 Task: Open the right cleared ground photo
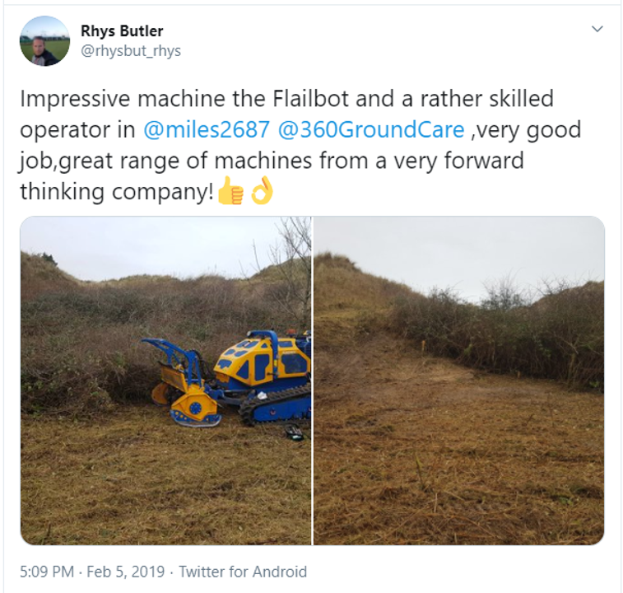[459, 381]
